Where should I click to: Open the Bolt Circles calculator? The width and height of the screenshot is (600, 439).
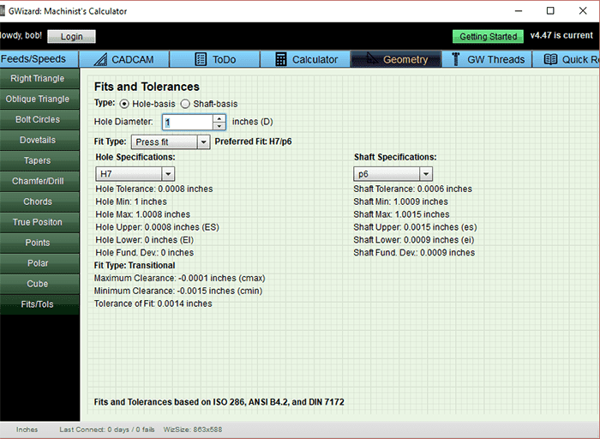(39, 119)
